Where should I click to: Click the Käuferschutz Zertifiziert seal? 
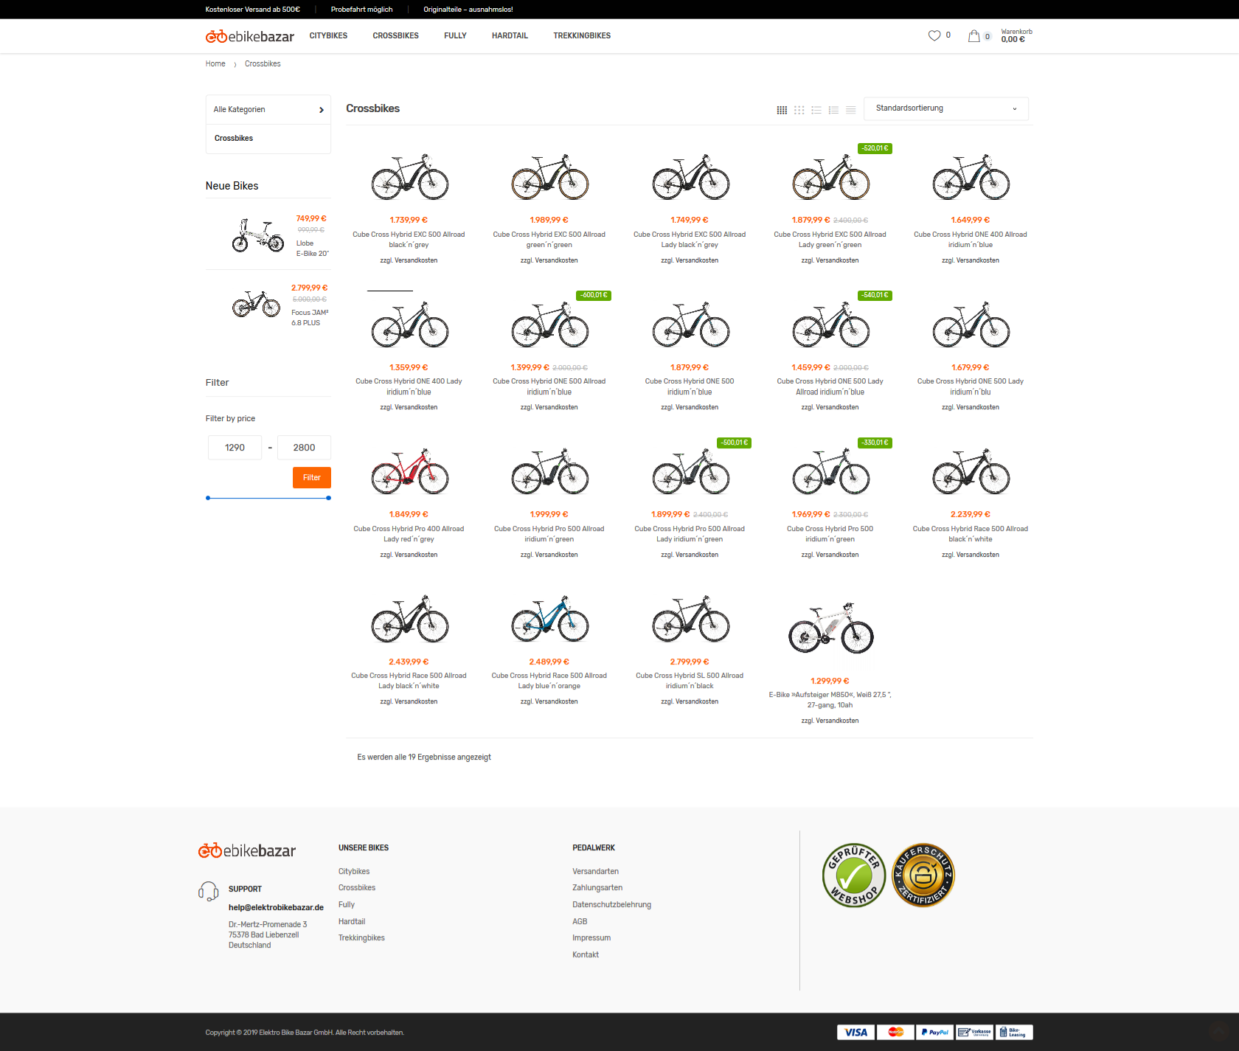click(923, 875)
